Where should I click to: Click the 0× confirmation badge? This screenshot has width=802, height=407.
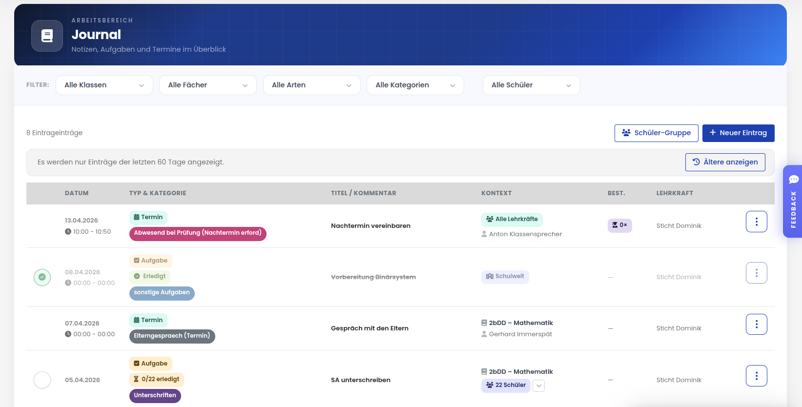[x=619, y=225]
